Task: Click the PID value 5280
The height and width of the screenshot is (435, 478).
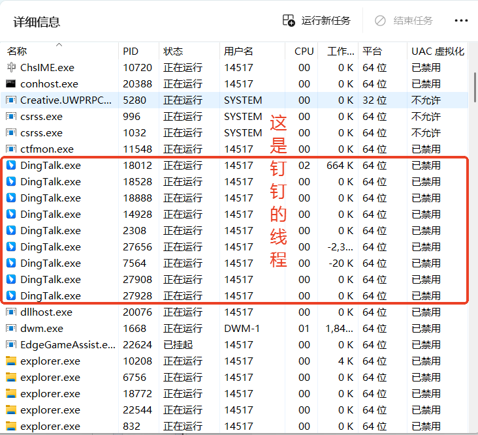Action: coord(135,100)
